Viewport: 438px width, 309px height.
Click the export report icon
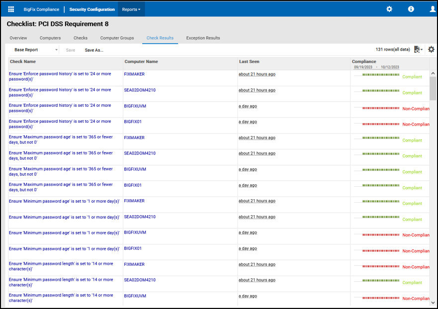pos(418,50)
